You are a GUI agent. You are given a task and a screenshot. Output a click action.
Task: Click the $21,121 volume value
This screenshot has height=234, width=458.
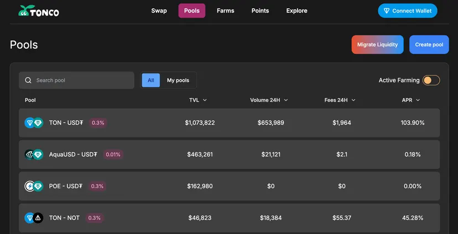(271, 155)
